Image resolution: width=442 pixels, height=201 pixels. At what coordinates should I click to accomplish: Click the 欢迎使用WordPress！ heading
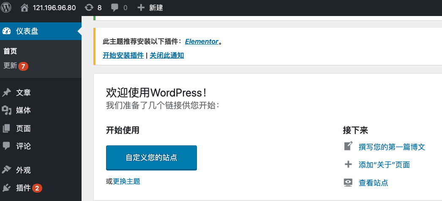(x=156, y=92)
